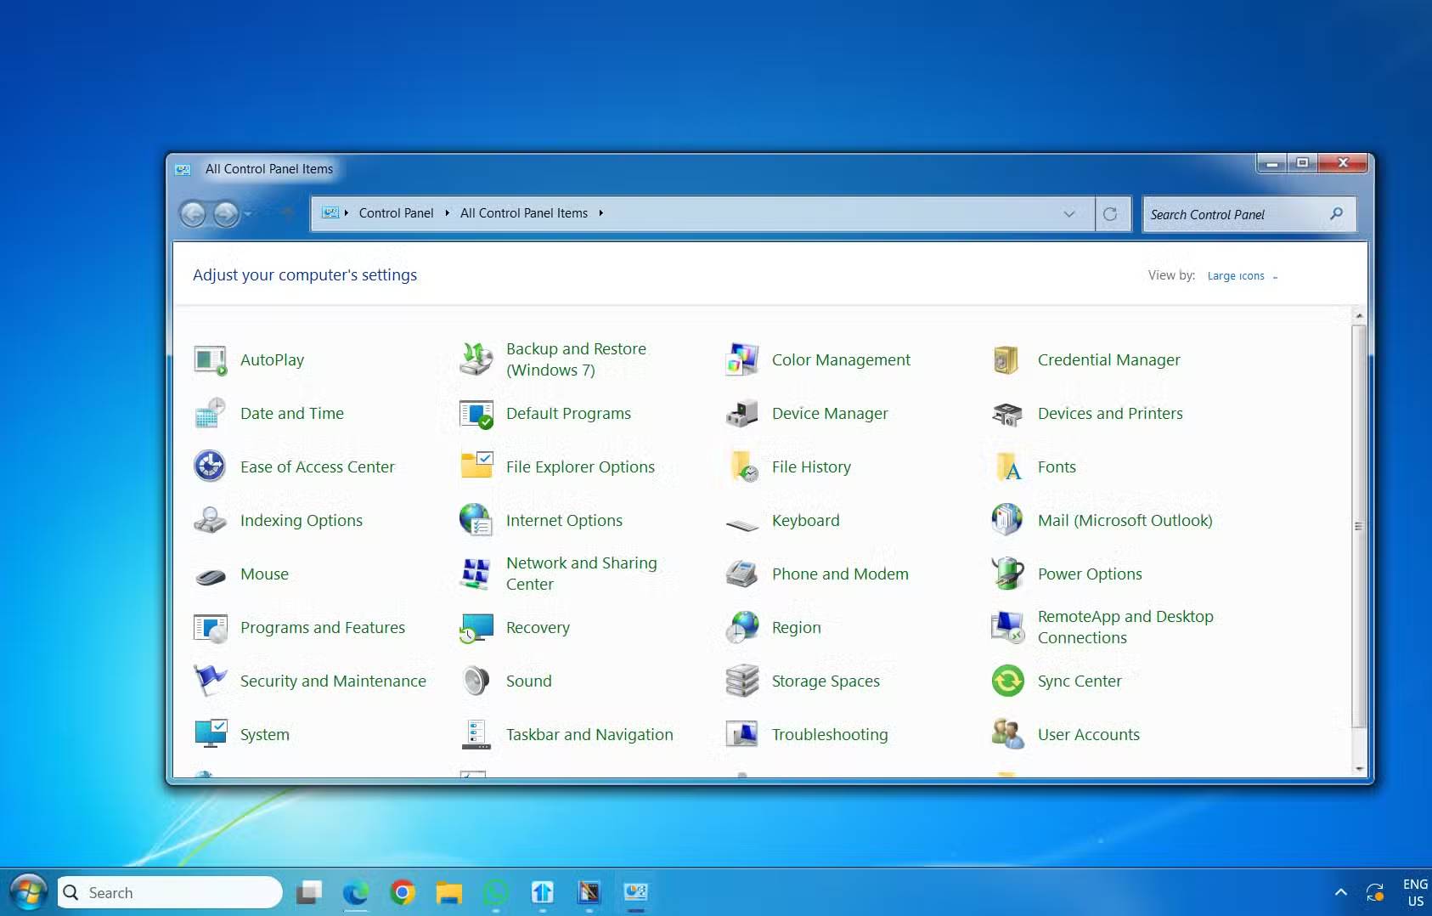The width and height of the screenshot is (1432, 916).
Task: Open the Device Manager icon
Action: (741, 414)
